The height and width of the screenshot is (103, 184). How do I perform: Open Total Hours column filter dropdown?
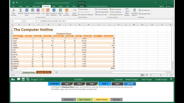114,36
